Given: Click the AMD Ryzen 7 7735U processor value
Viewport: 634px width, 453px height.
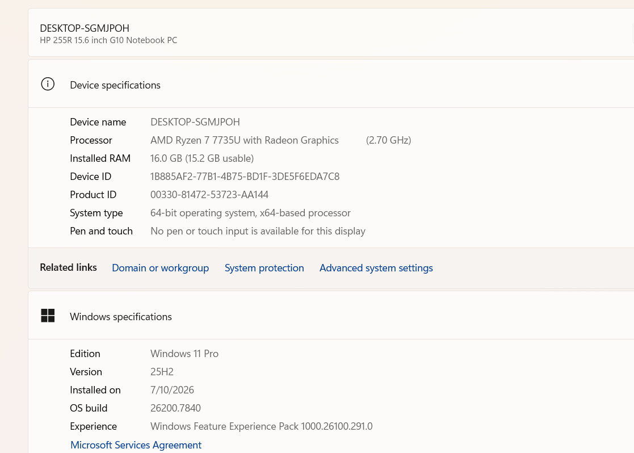Looking at the screenshot, I should (245, 140).
